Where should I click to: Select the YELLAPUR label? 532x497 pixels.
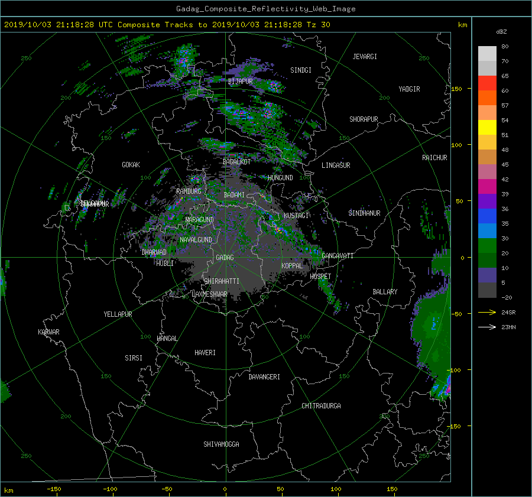coord(118,314)
